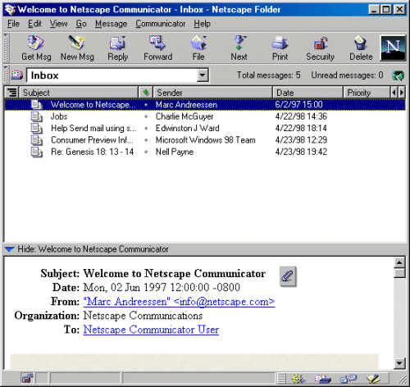This screenshot has width=410, height=387.
Task: Click message icon beside Re: Genesis 18
Action: click(x=37, y=152)
